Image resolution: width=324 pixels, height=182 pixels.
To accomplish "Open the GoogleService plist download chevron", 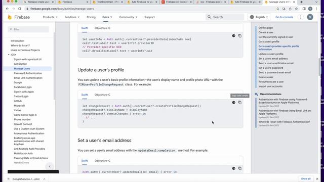I will coord(44,179).
